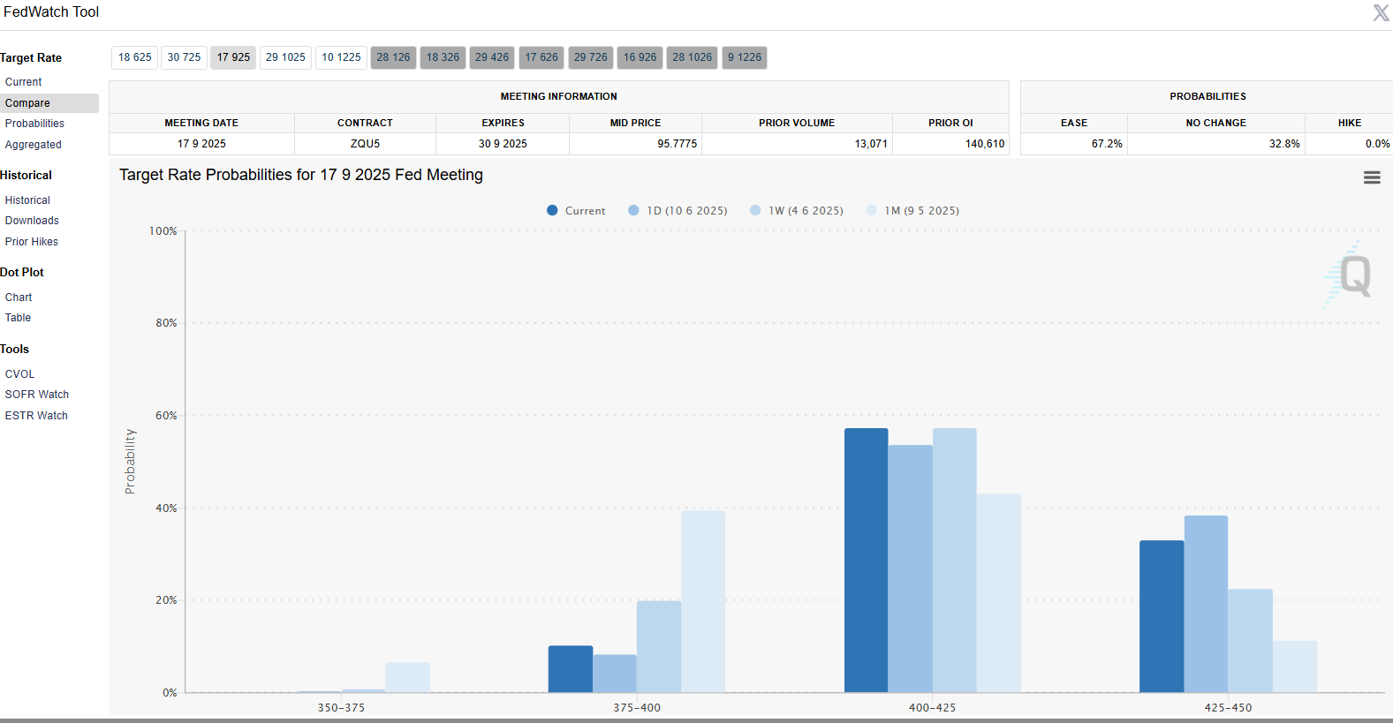Click the 1M bar for 425-450

click(1295, 667)
